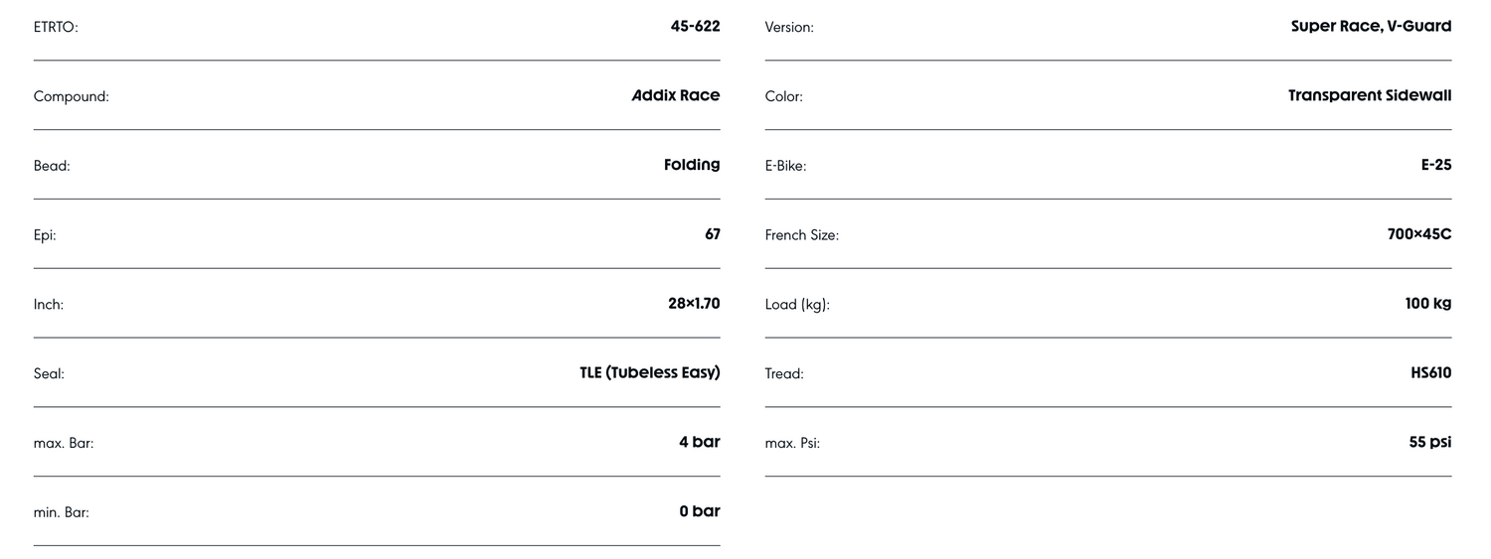Click the ETRTO value 45-622
The image size is (1491, 559).
point(695,26)
